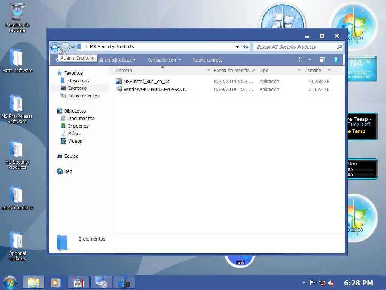The image size is (386, 290).
Task: Open Action Center flag tray icon
Action: coord(312,283)
